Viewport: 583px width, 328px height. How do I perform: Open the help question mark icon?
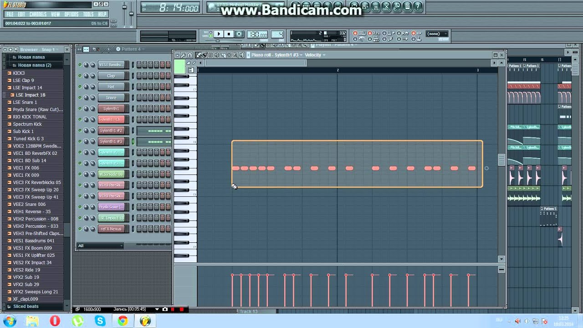(x=418, y=6)
